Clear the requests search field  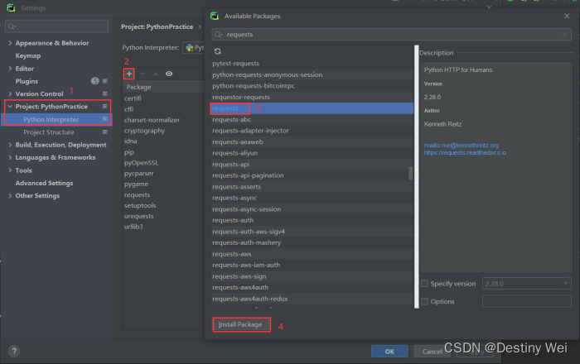[x=564, y=35]
